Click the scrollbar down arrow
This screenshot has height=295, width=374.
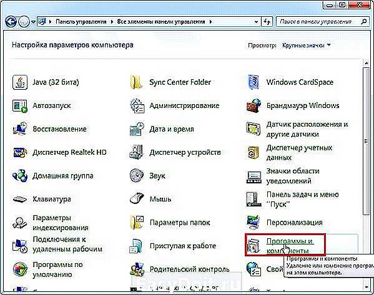click(367, 288)
